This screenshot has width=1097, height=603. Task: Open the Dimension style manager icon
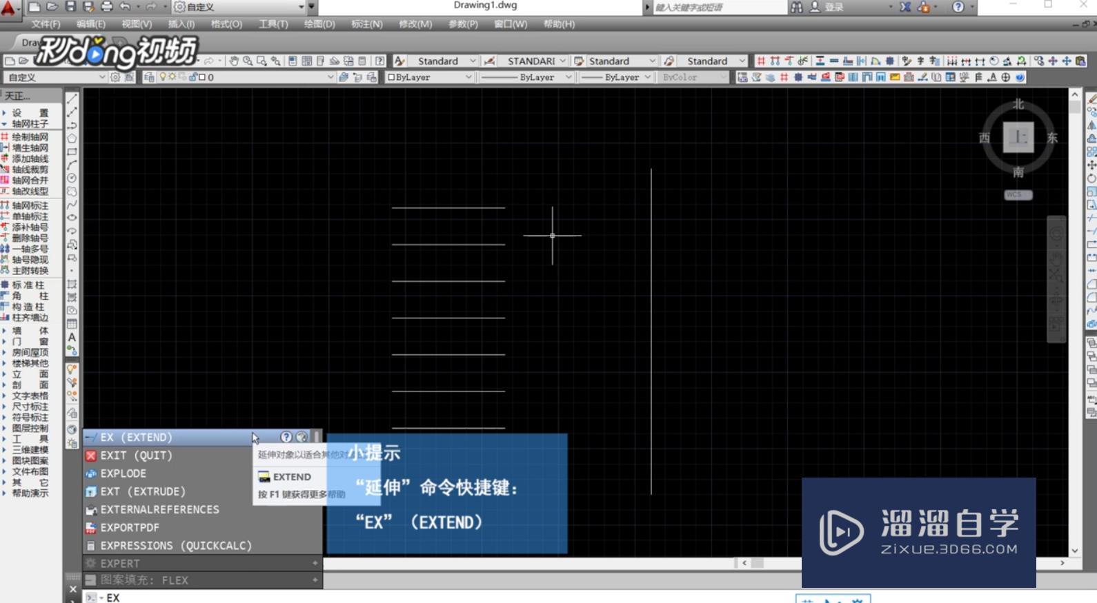point(490,61)
